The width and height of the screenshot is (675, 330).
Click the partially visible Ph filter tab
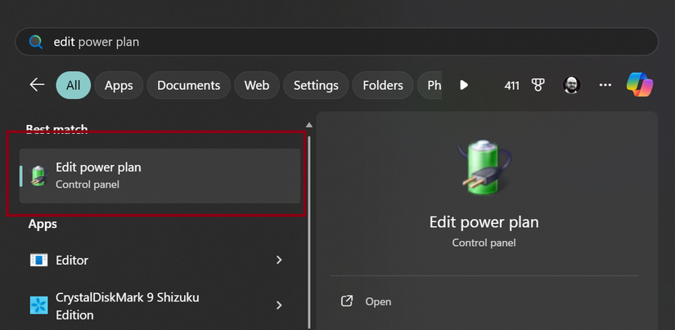(430, 86)
